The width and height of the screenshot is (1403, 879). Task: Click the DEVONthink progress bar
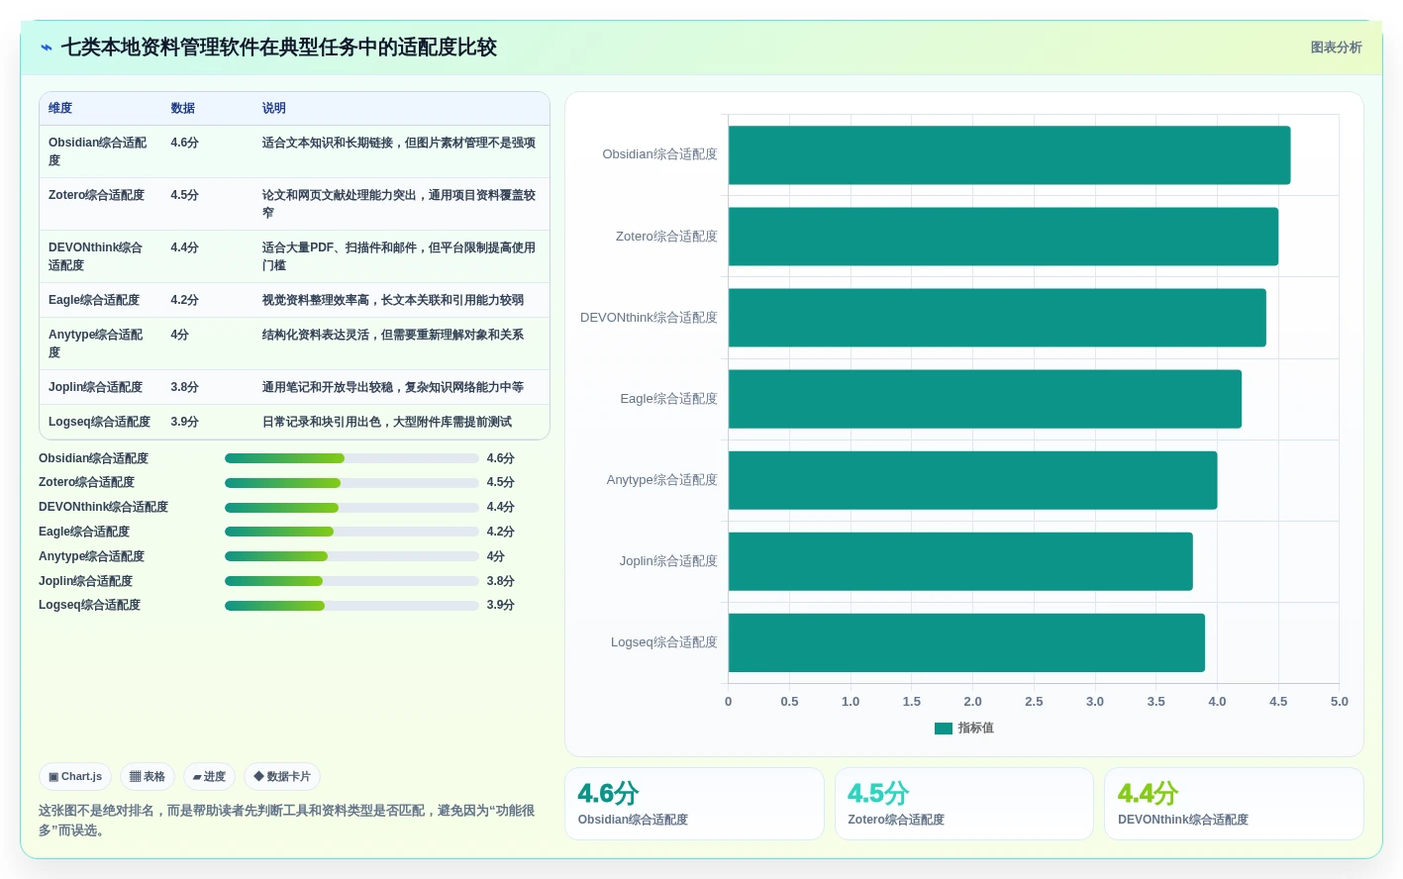pyautogui.click(x=351, y=508)
